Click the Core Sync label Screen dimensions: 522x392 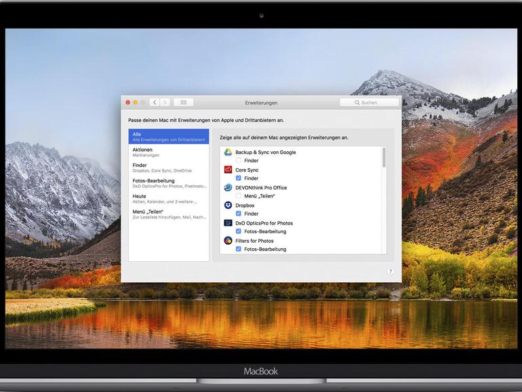247,170
